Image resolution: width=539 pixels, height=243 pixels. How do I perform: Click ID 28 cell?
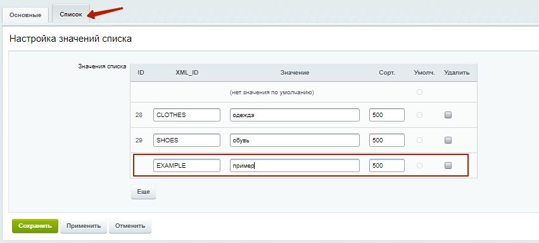tap(139, 115)
